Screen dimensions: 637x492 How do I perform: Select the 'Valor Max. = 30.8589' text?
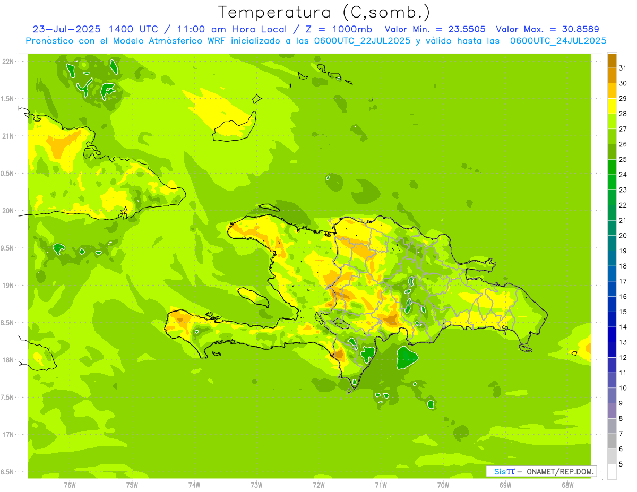[x=547, y=29]
